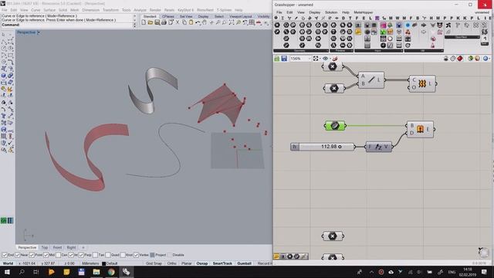494x278 pixels.
Task: Click the green shaded preview sphere icon
Action: coord(470,59)
